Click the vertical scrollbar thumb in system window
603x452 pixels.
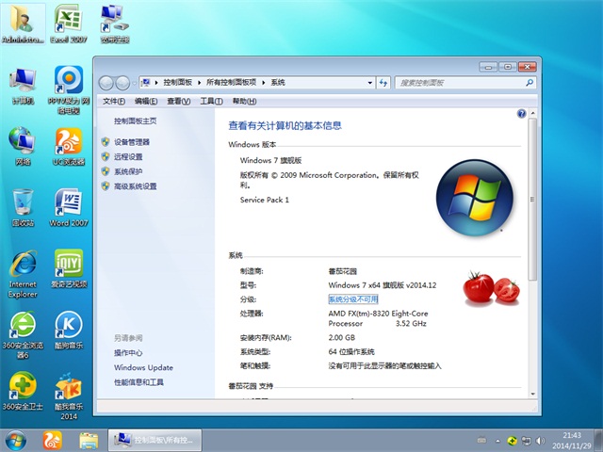532,199
